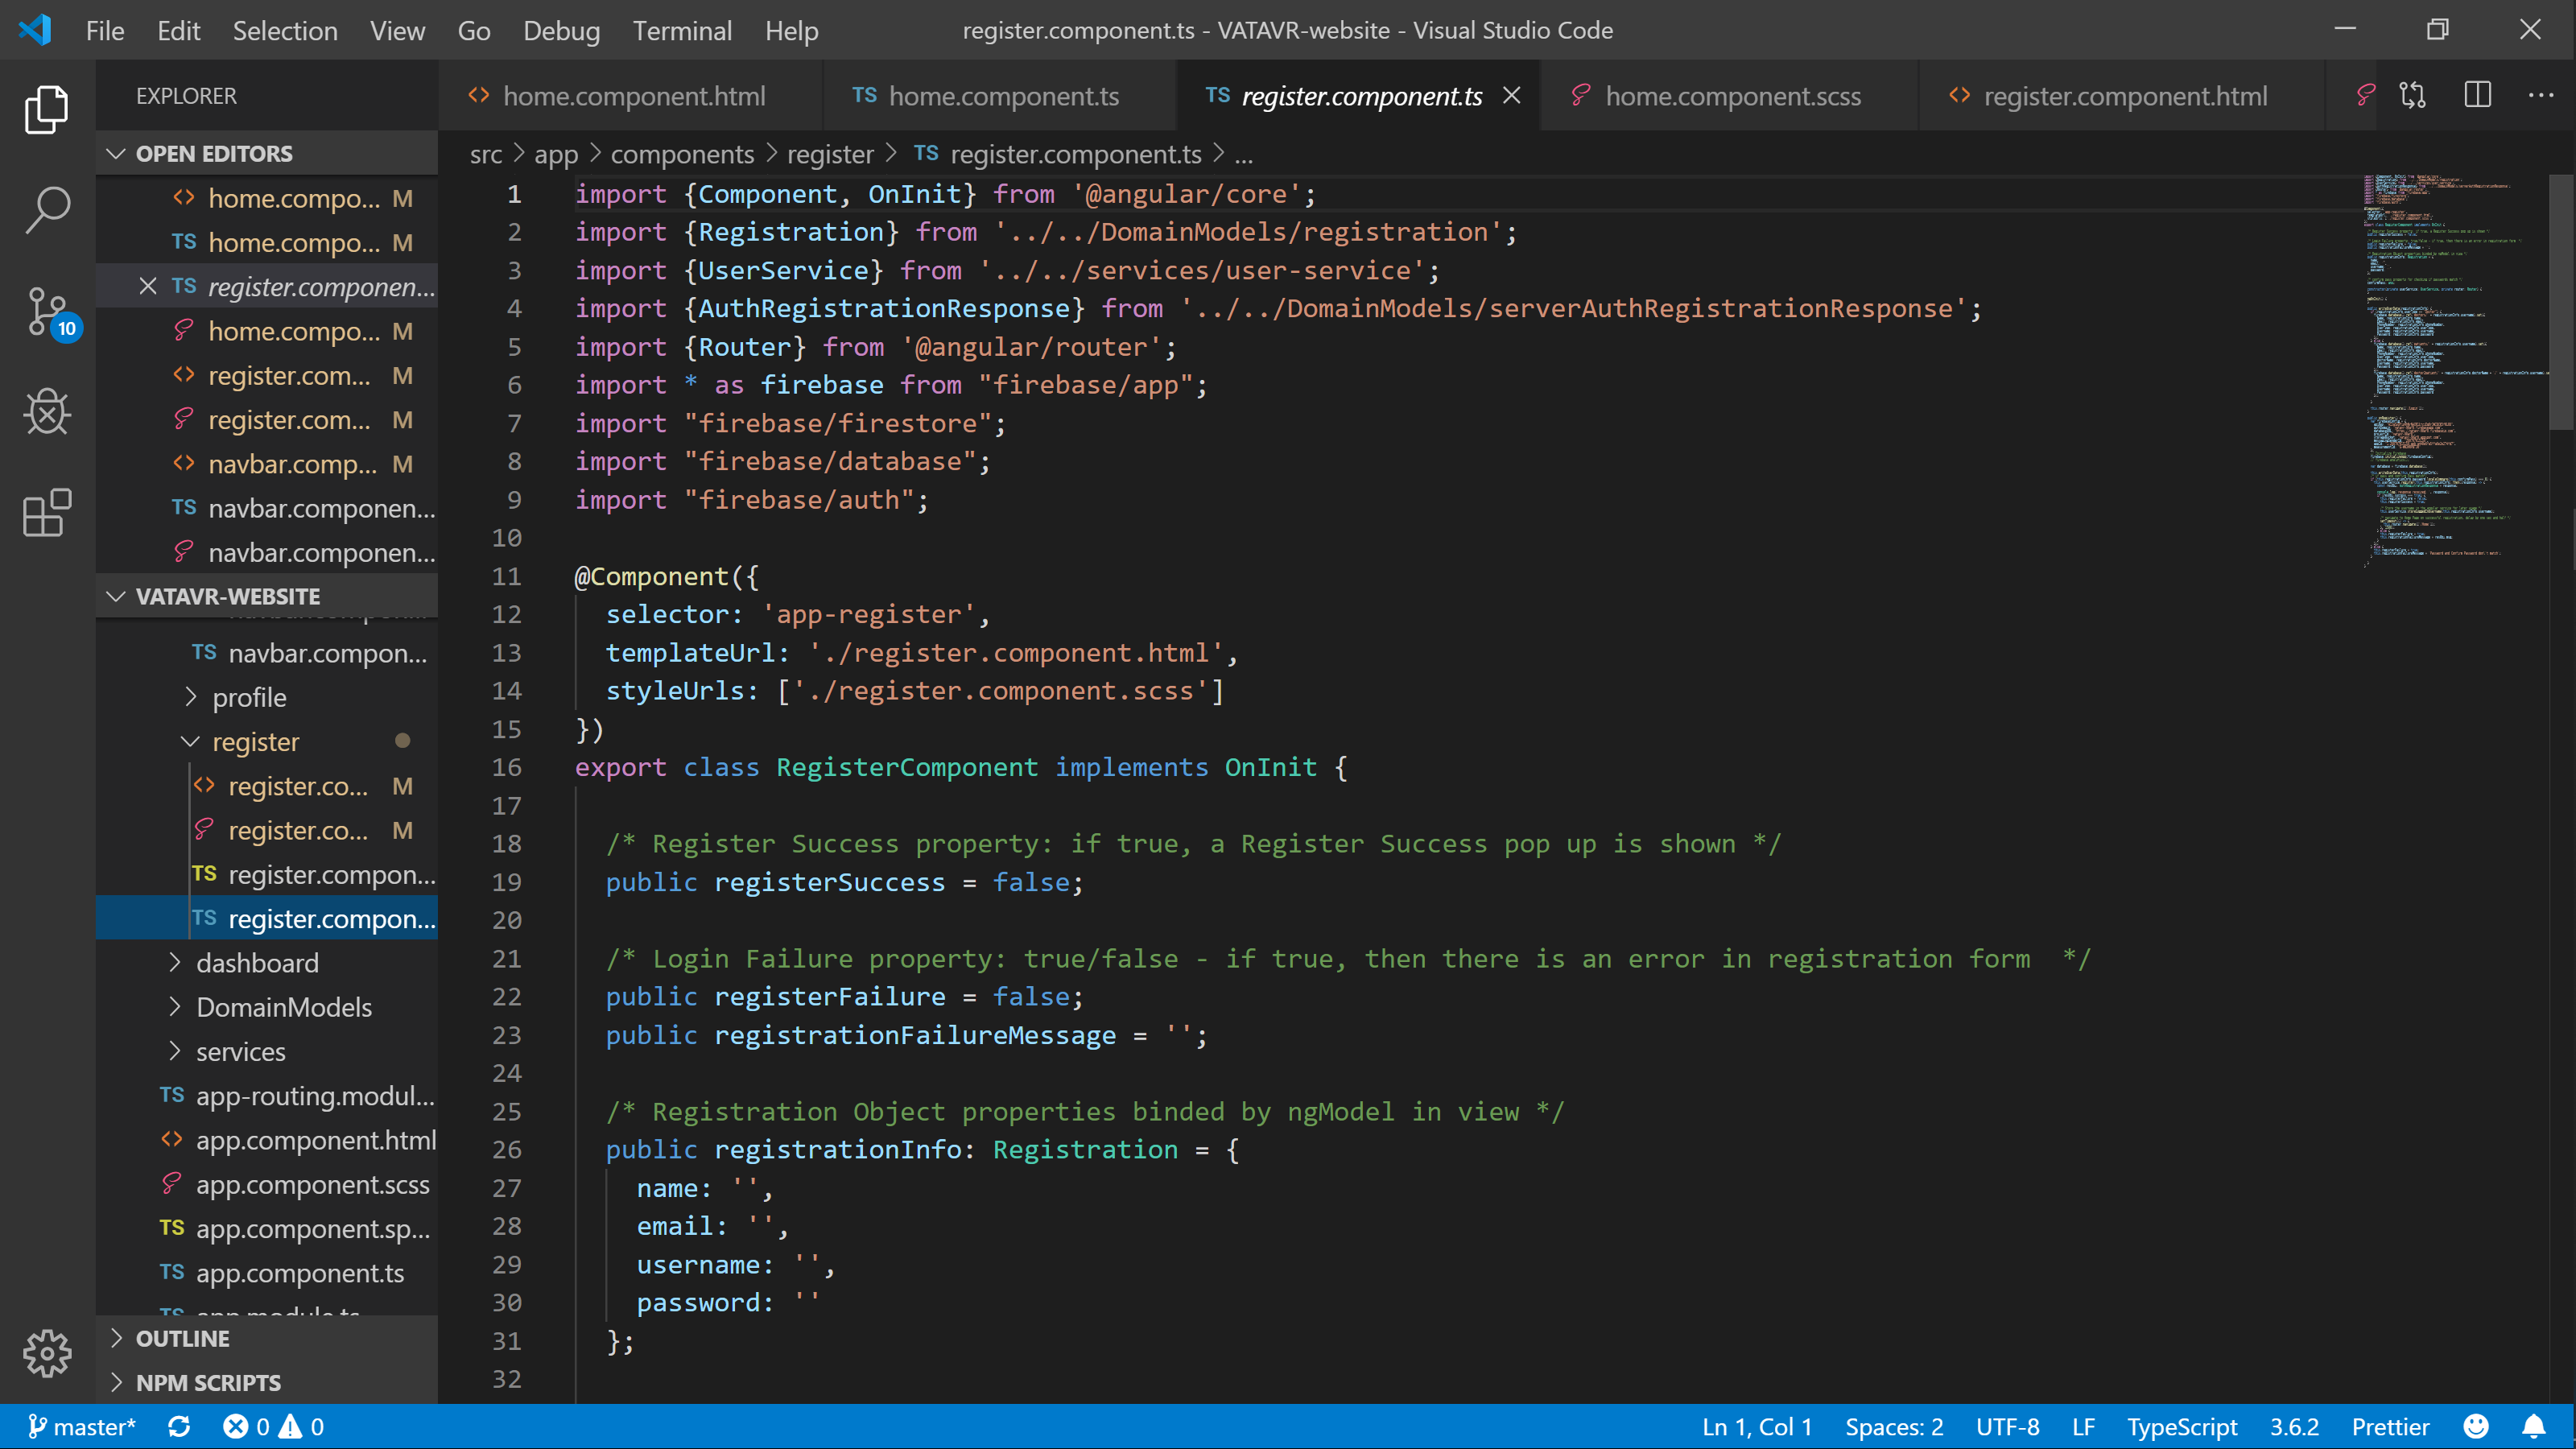Viewport: 2576px width, 1449px height.
Task: Click the Split Editor Right icon
Action: click(x=2477, y=96)
